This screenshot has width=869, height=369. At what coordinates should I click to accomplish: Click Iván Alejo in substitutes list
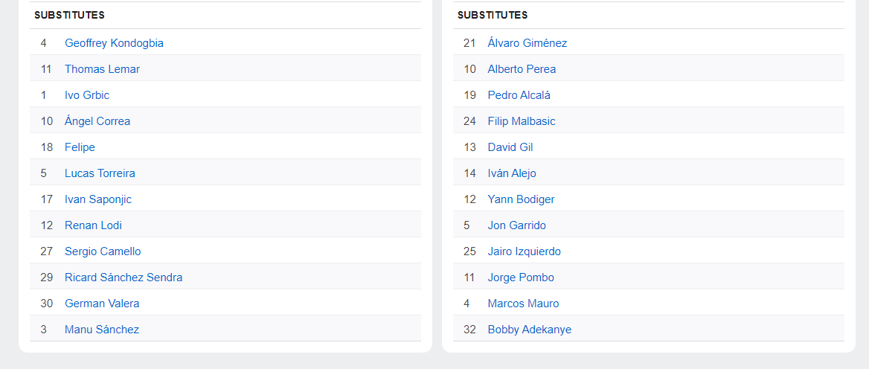point(512,173)
